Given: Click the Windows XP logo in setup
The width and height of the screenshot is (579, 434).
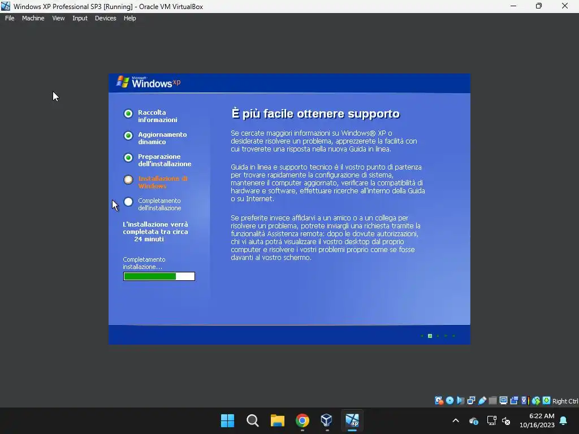Looking at the screenshot, I should (x=149, y=83).
